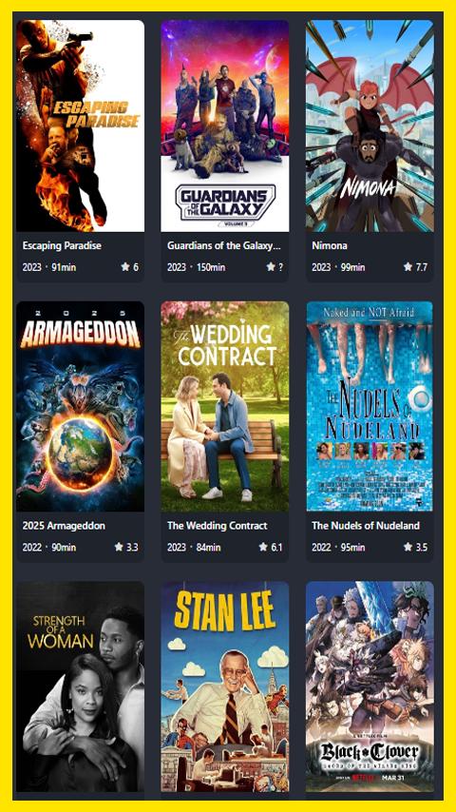The image size is (456, 812).
Task: Click the star icon beside Escaping Paradise rating
Action: pyautogui.click(x=125, y=267)
